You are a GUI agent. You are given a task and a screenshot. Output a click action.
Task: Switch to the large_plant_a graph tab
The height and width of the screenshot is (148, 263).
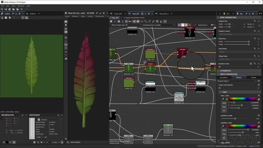[164, 14]
